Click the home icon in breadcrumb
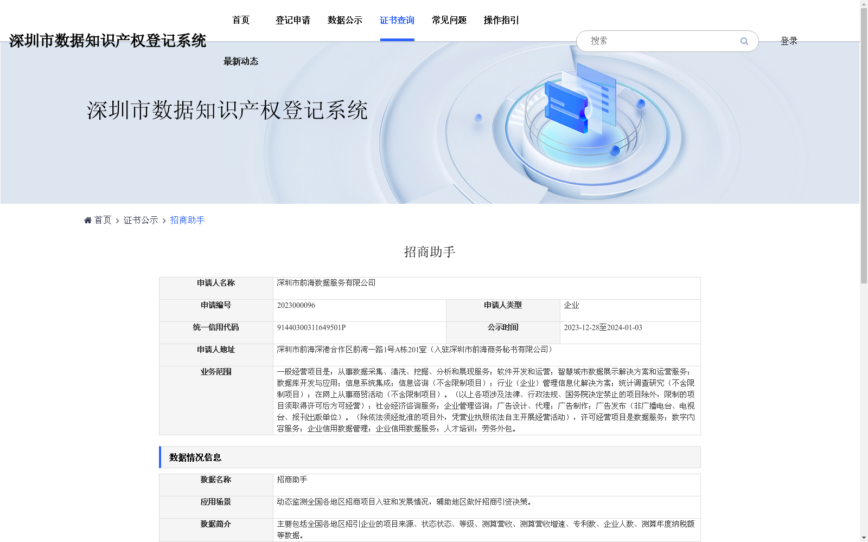 tap(88, 220)
